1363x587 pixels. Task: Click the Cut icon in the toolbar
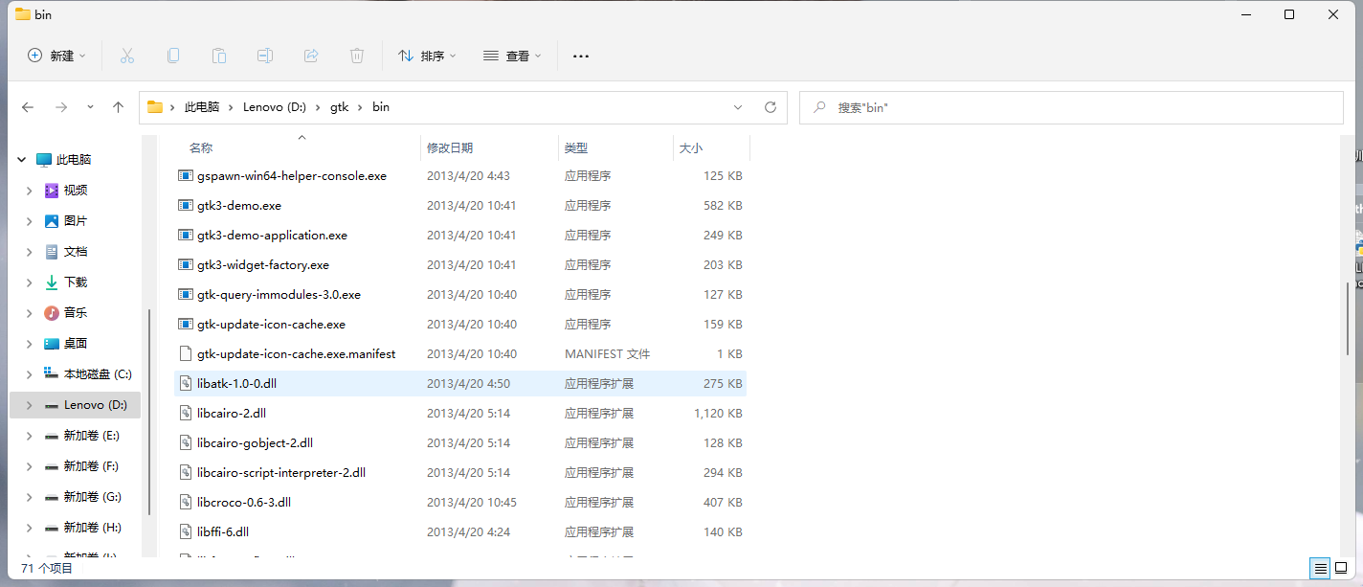pyautogui.click(x=127, y=56)
